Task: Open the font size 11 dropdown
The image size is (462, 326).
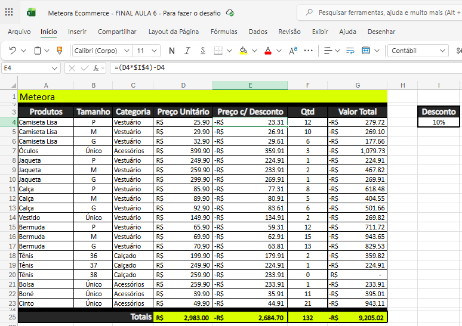Action: click(154, 51)
